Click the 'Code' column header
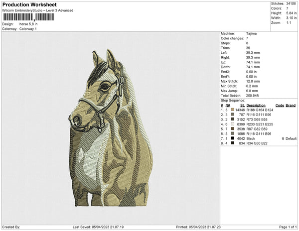The width and height of the screenshot is (299, 231). click(280, 106)
